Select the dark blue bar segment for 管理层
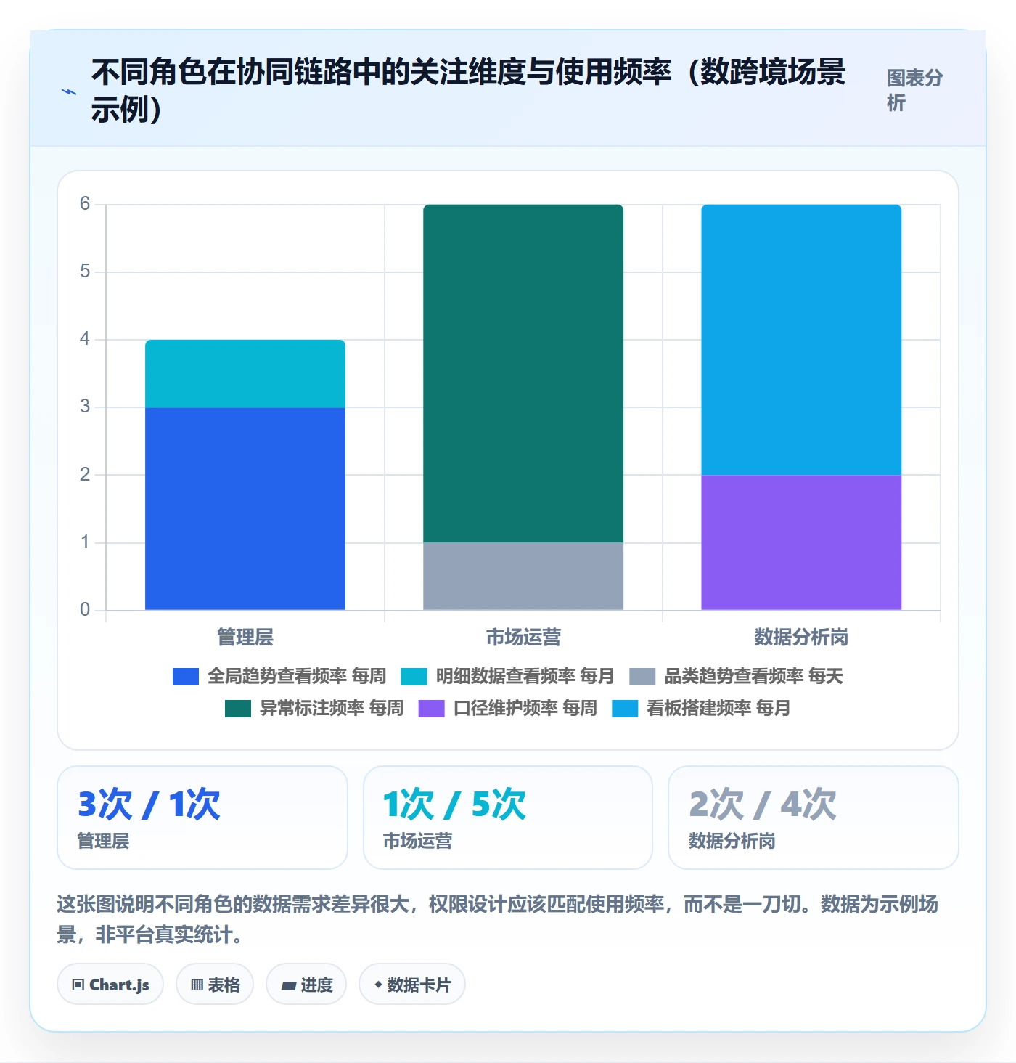 [245, 508]
